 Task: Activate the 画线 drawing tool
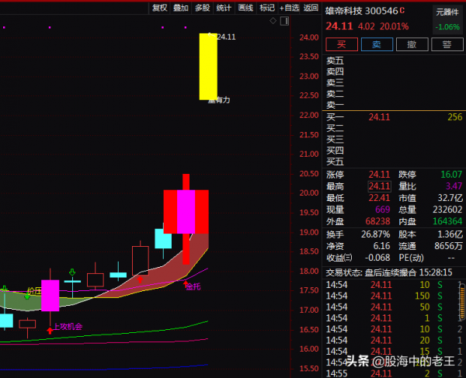coord(245,8)
